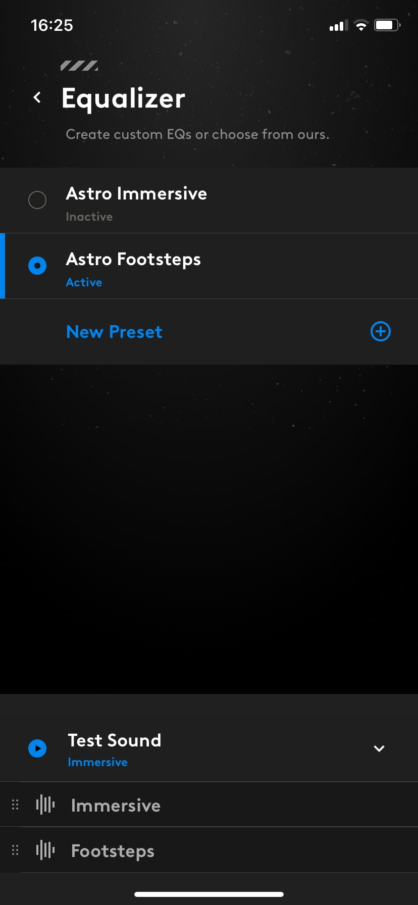Go back using the left chevron arrow
Screen dimensions: 418x905
click(37, 97)
